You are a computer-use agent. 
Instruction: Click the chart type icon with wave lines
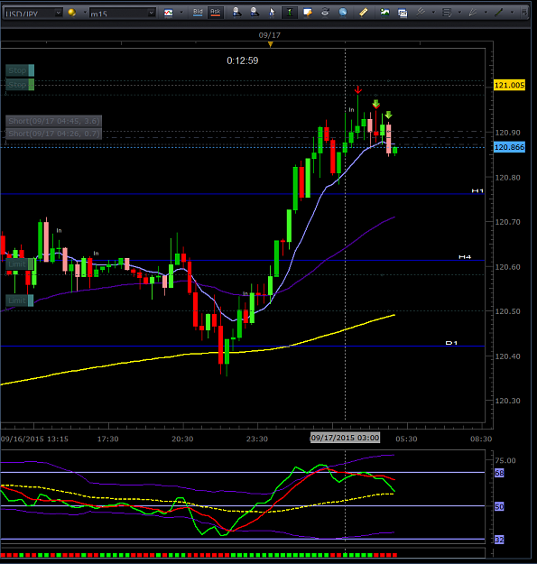(x=169, y=13)
